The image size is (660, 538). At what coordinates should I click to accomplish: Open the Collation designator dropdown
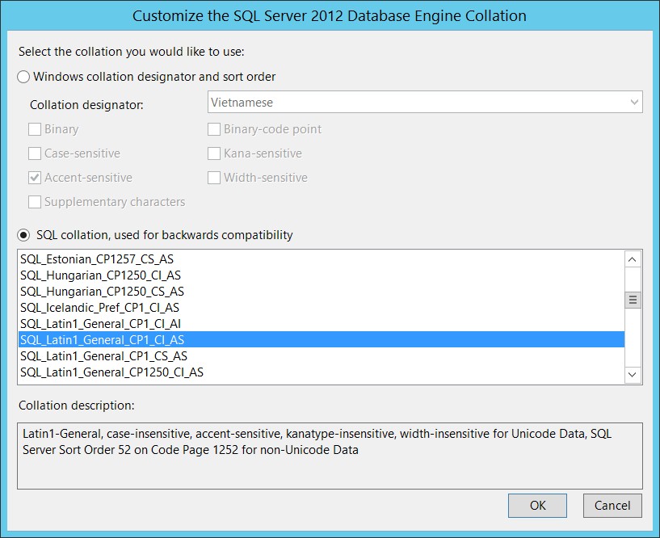425,102
